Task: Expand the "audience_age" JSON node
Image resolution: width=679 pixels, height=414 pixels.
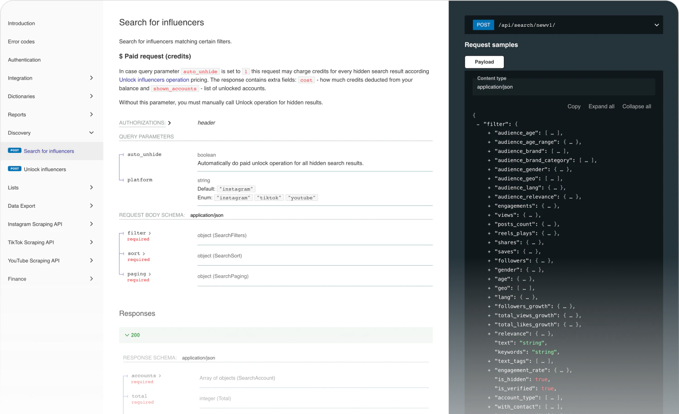Action: pos(489,133)
